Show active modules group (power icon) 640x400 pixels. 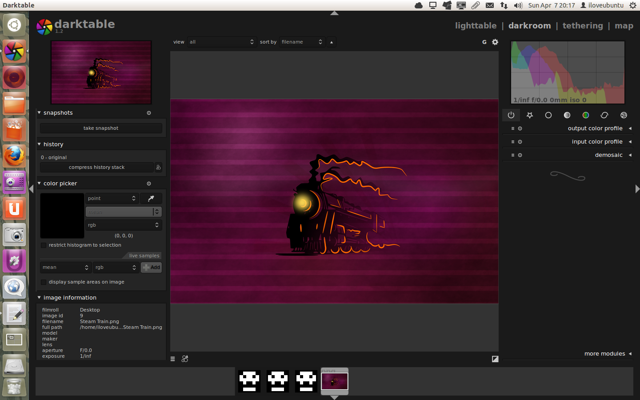[511, 115]
